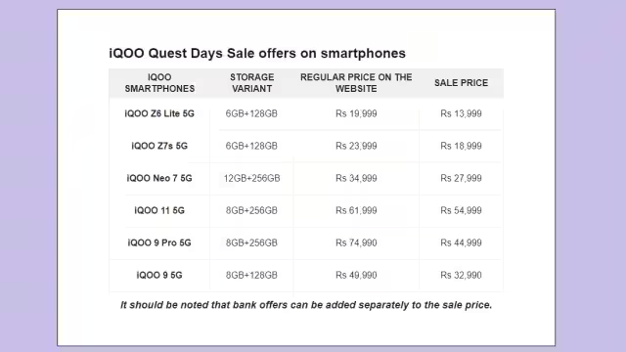Image resolution: width=626 pixels, height=352 pixels.
Task: Click the iQOO Quest Days Sale heading
Action: [257, 53]
